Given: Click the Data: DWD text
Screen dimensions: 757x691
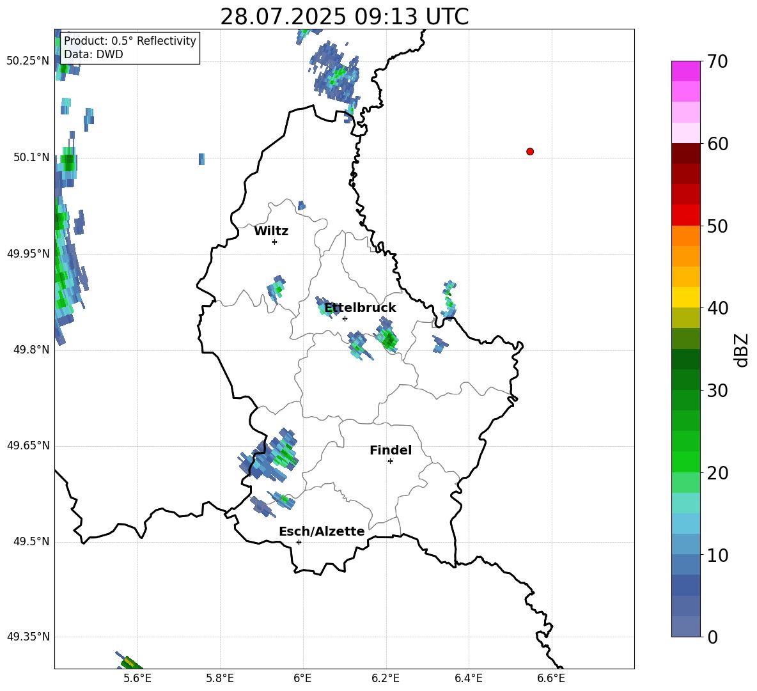Looking at the screenshot, I should (93, 54).
